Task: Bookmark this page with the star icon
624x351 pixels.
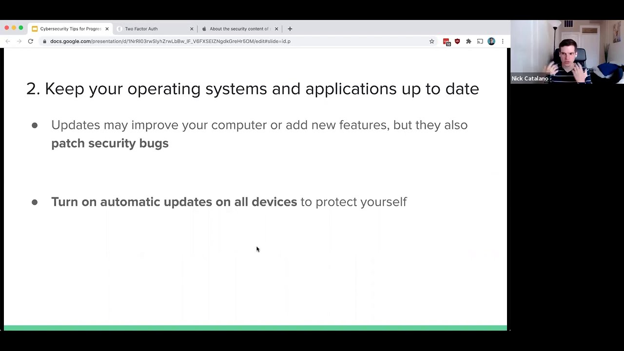Action: pyautogui.click(x=431, y=41)
